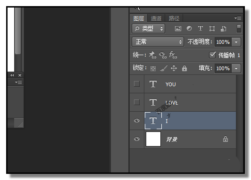Select the LOVE layer name
Viewport: 251px width, 180px height.
click(x=172, y=103)
